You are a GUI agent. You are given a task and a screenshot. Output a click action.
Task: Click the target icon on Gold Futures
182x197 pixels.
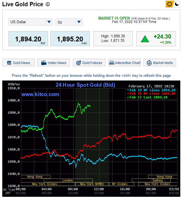point(79,63)
